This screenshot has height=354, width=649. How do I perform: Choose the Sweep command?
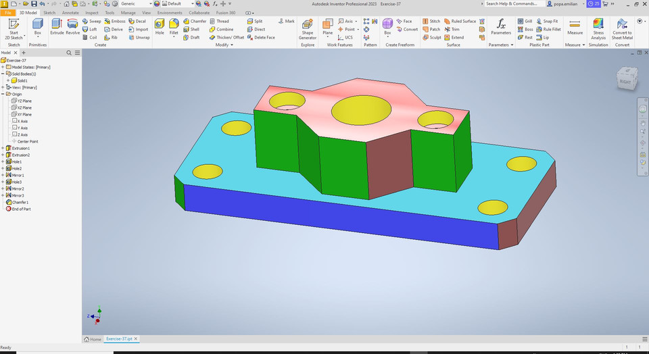pyautogui.click(x=91, y=21)
